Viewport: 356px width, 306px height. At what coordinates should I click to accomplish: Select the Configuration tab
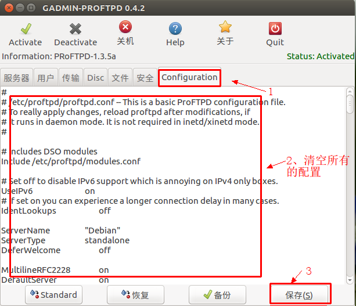tap(189, 77)
